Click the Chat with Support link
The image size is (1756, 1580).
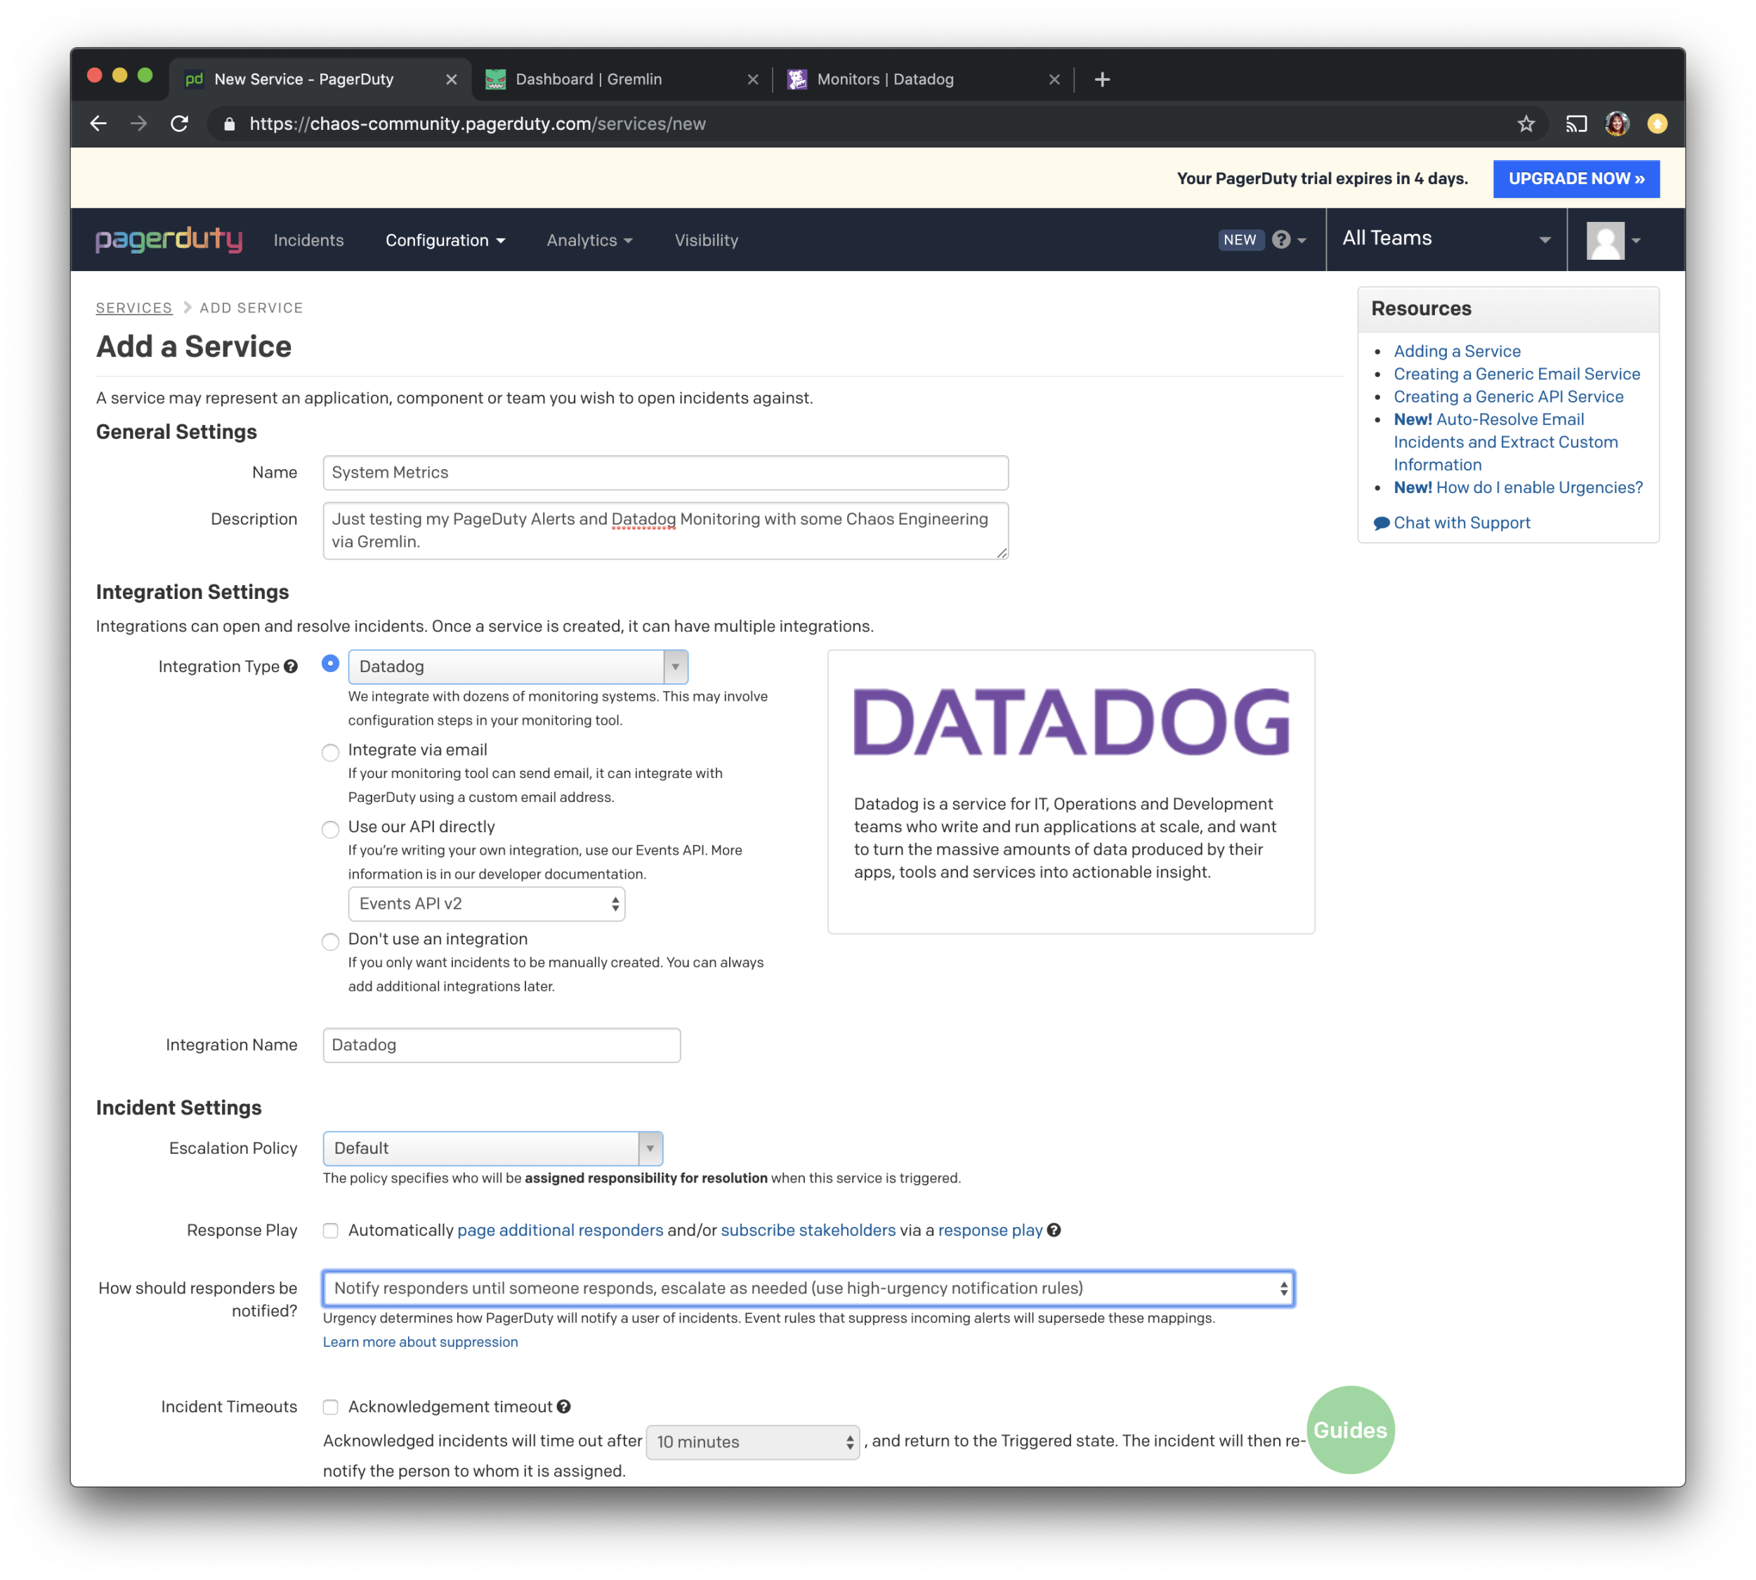coord(1462,523)
